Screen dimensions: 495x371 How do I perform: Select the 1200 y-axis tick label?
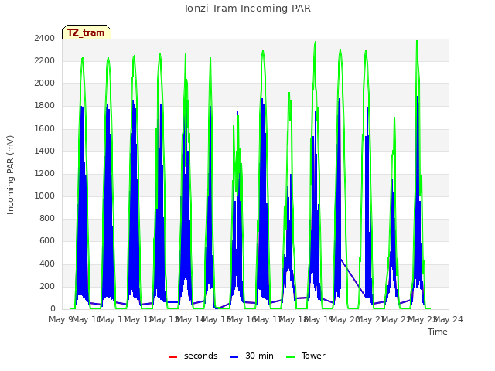click(45, 173)
